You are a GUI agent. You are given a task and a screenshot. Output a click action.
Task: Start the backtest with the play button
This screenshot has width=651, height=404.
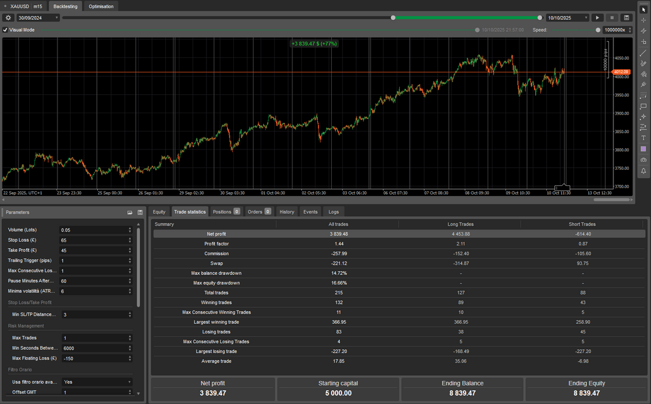tap(598, 17)
